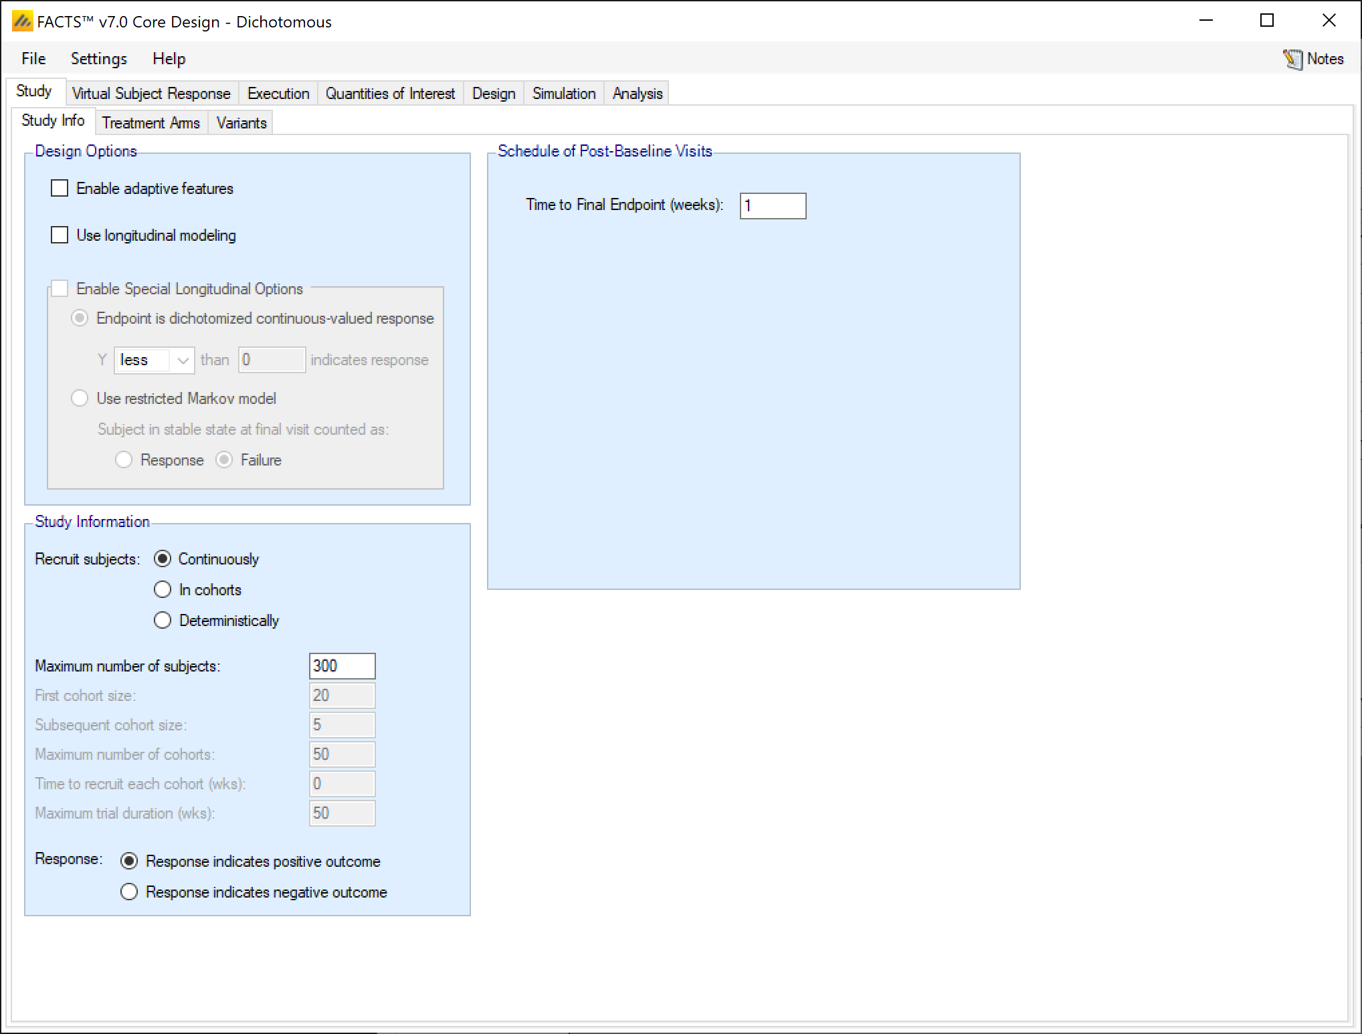The height and width of the screenshot is (1034, 1362).
Task: Switch to Virtual Subject Response tab
Action: 151,94
